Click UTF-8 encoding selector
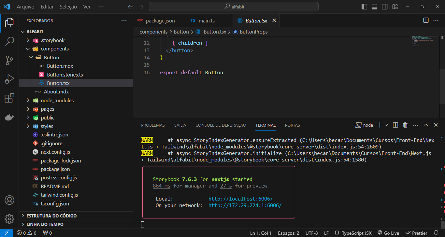Screen dimensions: 445x237 (x=312, y=233)
